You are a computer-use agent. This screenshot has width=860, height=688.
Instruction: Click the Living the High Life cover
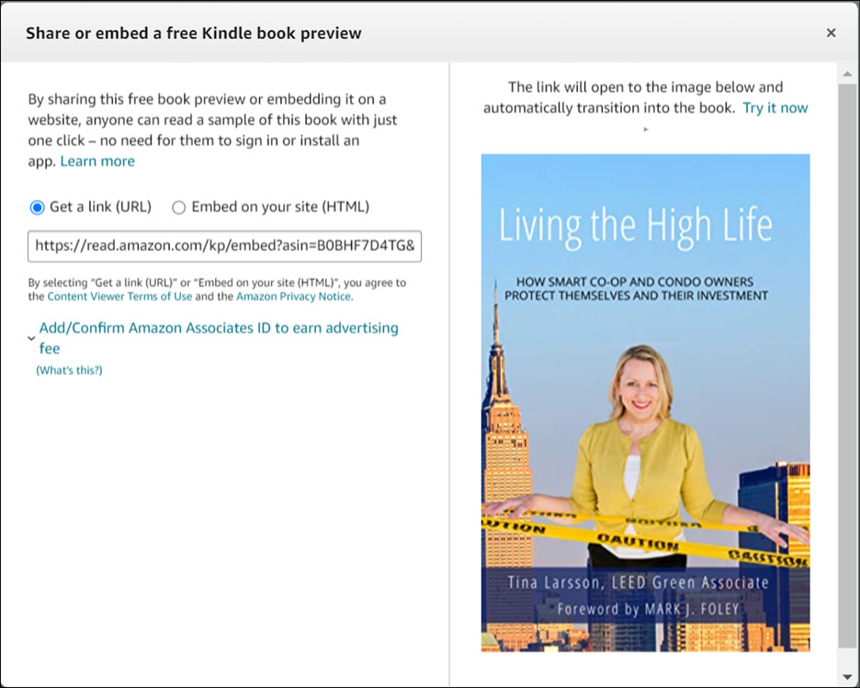(x=646, y=402)
